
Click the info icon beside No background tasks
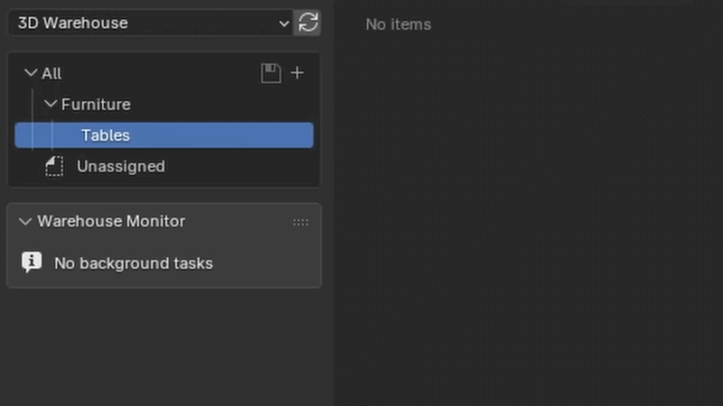tap(32, 263)
